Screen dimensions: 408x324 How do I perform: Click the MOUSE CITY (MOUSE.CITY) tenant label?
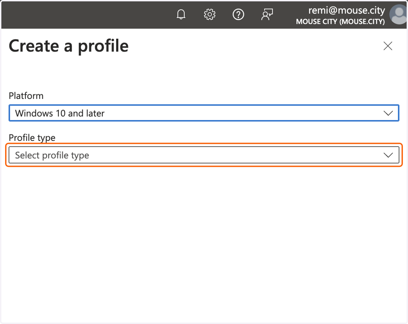pyautogui.click(x=340, y=22)
